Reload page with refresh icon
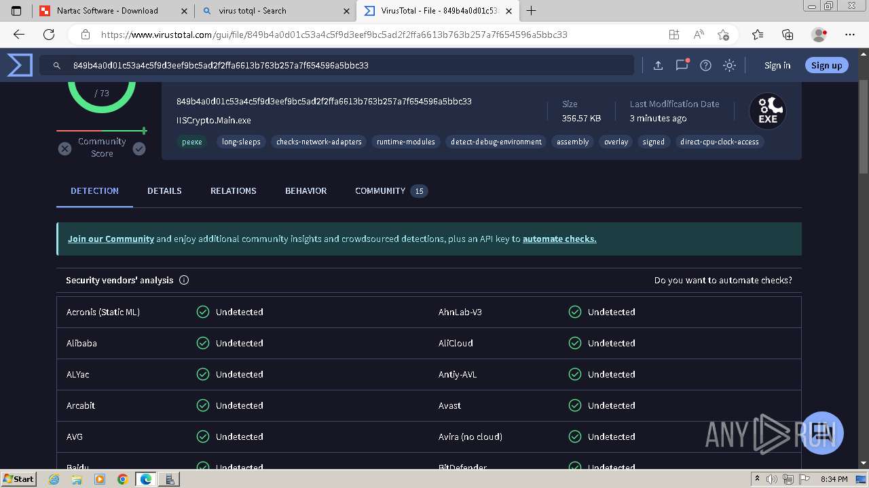The image size is (869, 488). [x=49, y=35]
